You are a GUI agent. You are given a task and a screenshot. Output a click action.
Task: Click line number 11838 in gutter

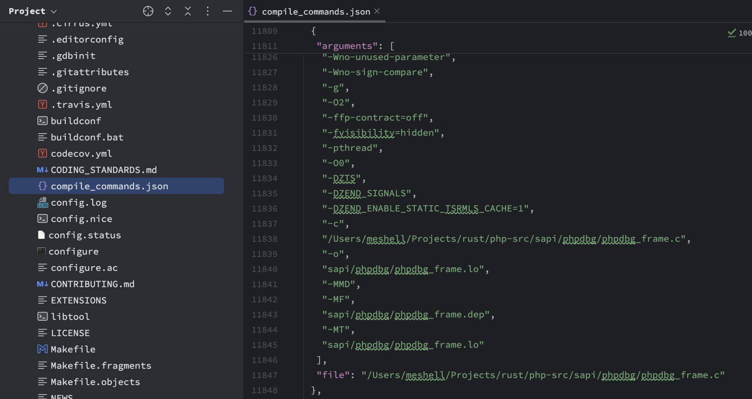point(264,239)
